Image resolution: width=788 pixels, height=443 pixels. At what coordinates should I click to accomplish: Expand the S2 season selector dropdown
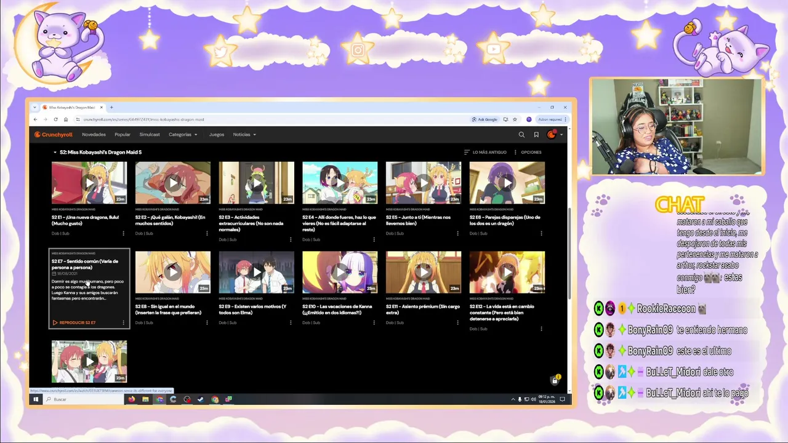pos(97,152)
